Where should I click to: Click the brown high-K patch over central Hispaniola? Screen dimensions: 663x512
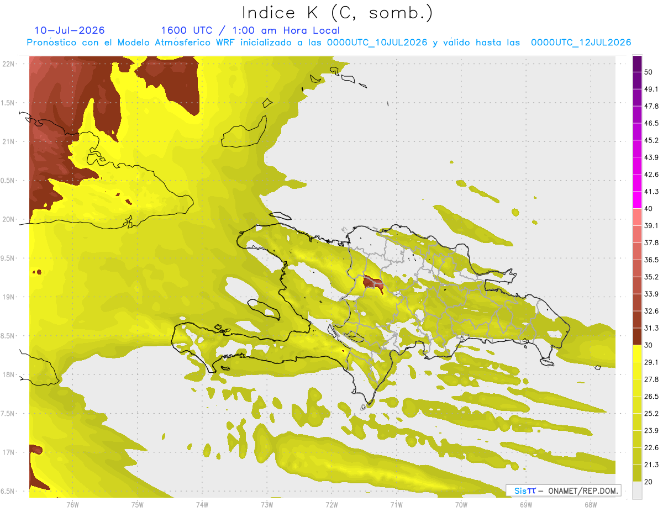coord(373,284)
